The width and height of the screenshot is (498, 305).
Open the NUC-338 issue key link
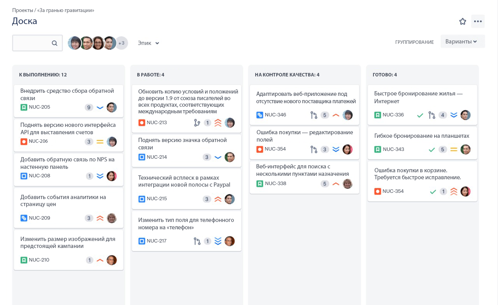click(275, 184)
